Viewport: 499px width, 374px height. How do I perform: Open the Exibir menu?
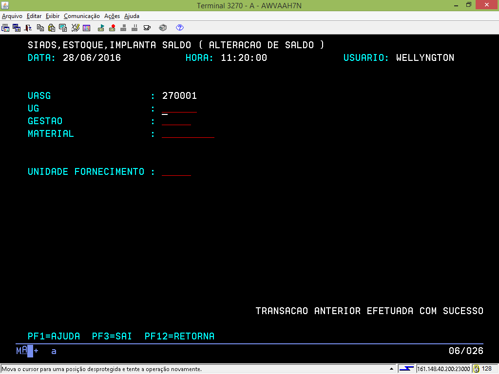(x=53, y=16)
